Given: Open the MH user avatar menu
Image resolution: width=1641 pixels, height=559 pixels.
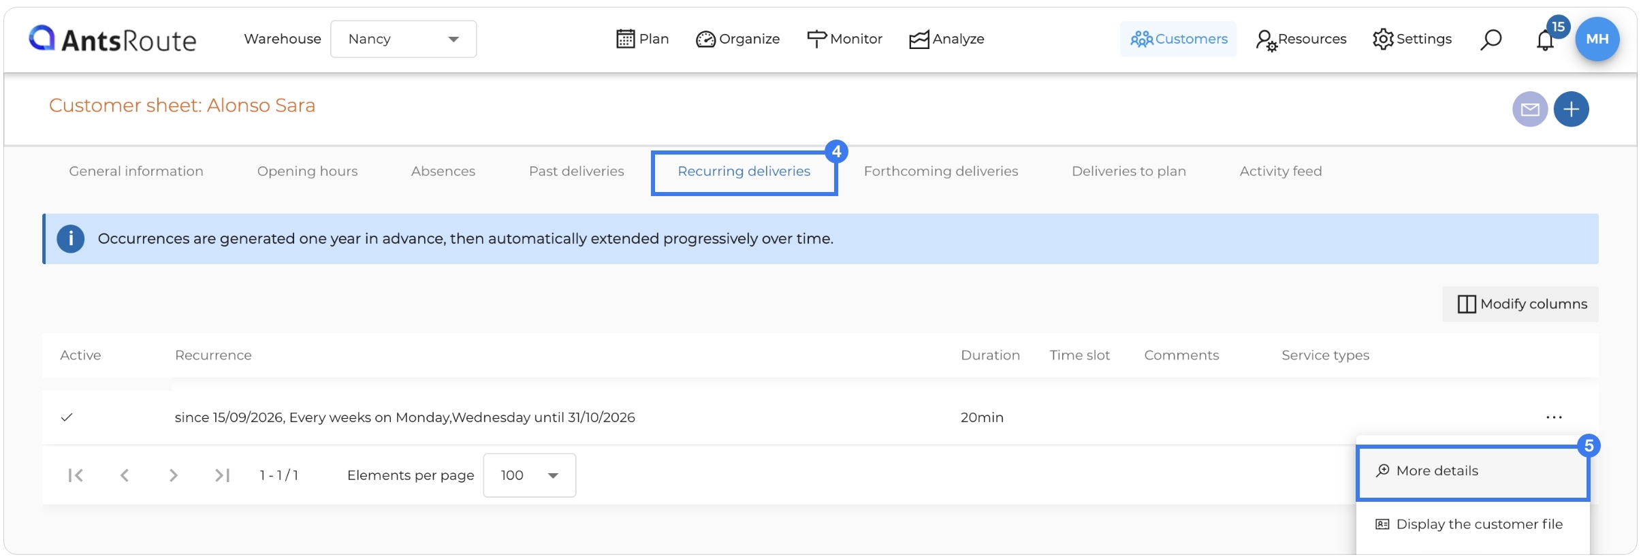Looking at the screenshot, I should point(1597,39).
